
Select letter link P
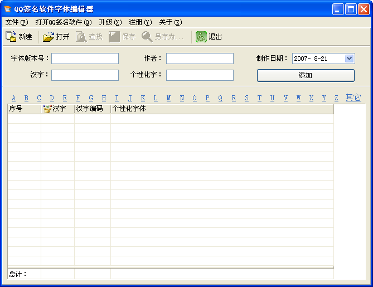pyautogui.click(x=207, y=98)
